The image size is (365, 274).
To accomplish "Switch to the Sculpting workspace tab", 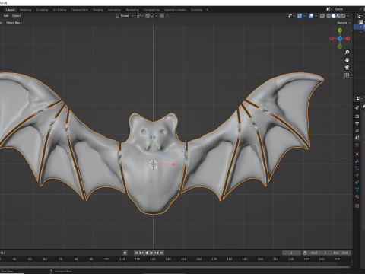I will click(x=42, y=10).
